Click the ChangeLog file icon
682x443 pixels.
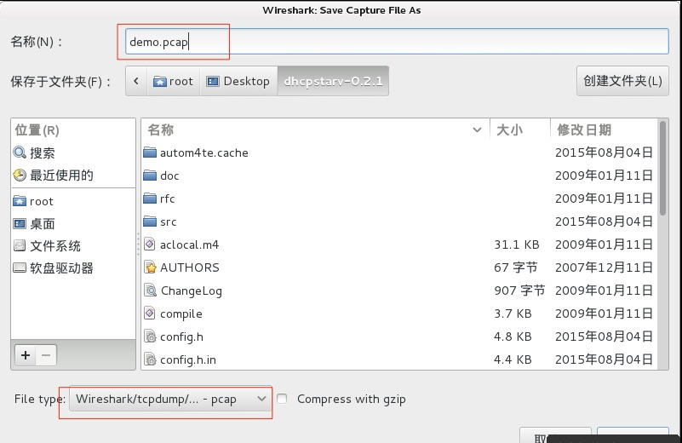tap(151, 290)
